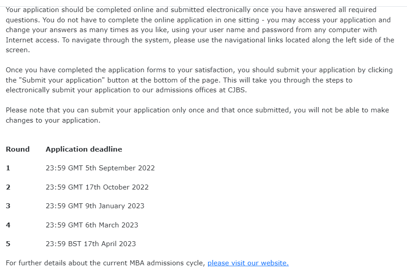Click the paragraph starting "Once you have completed"
407x272 pixels.
click(x=196, y=80)
